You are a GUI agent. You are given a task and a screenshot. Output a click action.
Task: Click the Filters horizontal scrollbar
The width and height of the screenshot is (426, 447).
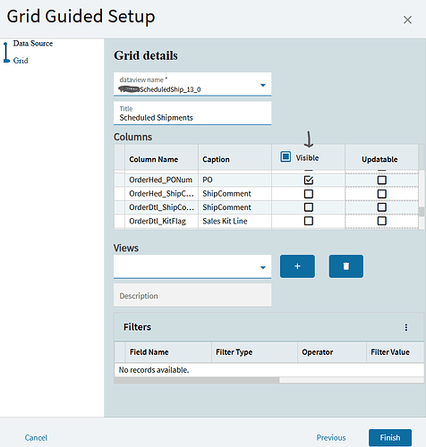[197, 380]
